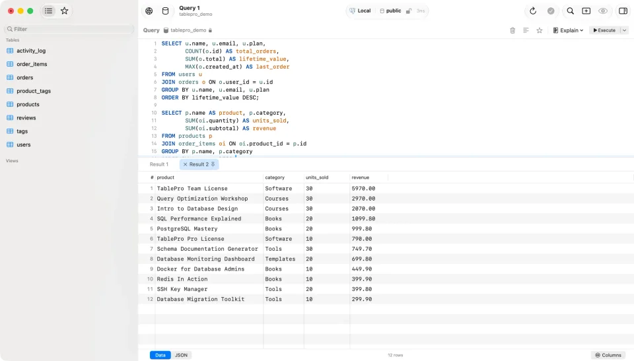The height and width of the screenshot is (361, 634).
Task: Select the Database Migration Toolkit cell
Action: pyautogui.click(x=209, y=300)
